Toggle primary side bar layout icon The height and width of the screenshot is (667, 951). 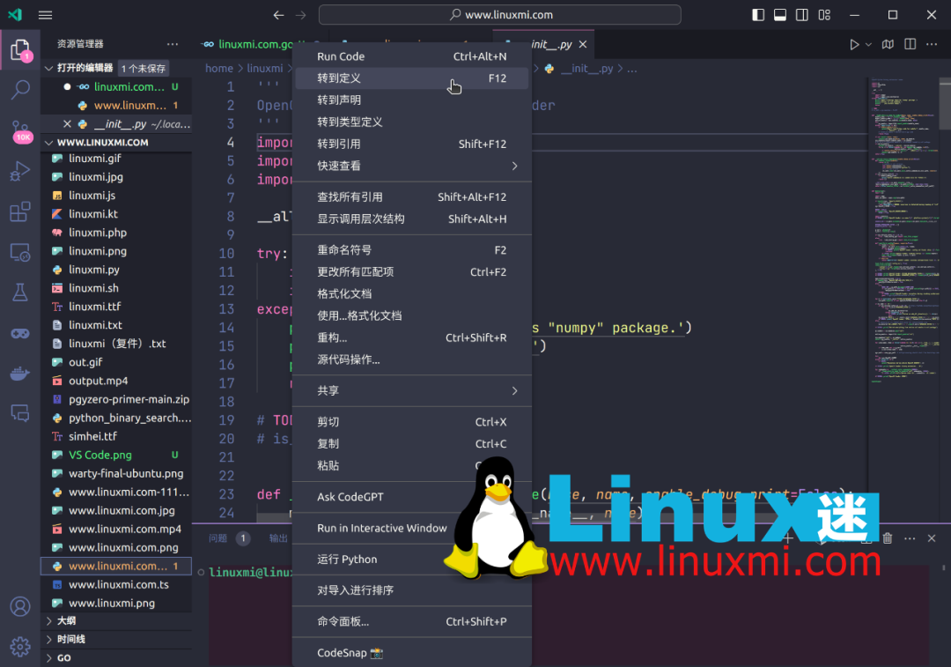(758, 15)
